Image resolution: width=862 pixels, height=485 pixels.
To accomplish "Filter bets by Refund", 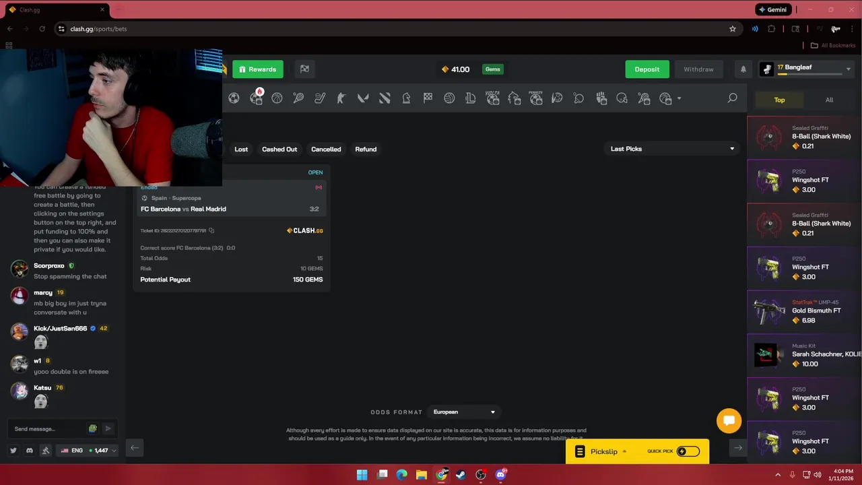I will point(366,149).
